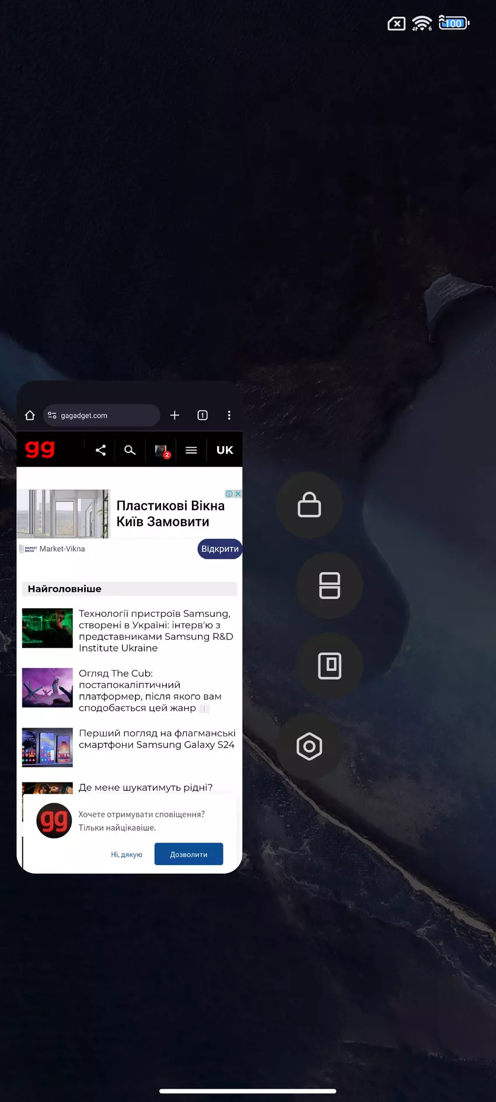Open the Samsung Galaxy S24 article thumbnail

(47, 747)
